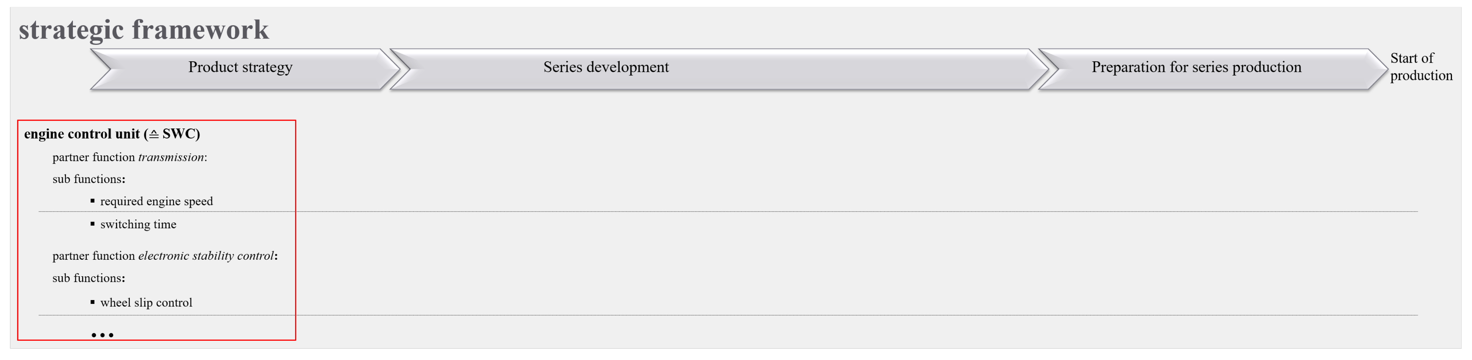This screenshot has width=1472, height=360.
Task: Click the ≙ symbol in heading
Action: [x=154, y=135]
